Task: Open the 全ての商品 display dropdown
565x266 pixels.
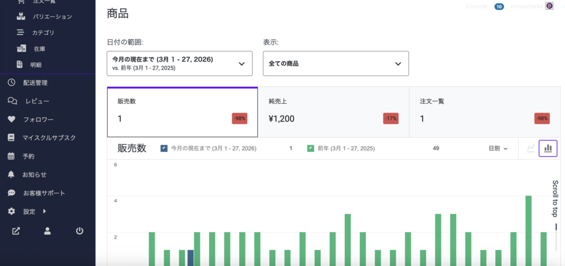Action: coord(336,63)
